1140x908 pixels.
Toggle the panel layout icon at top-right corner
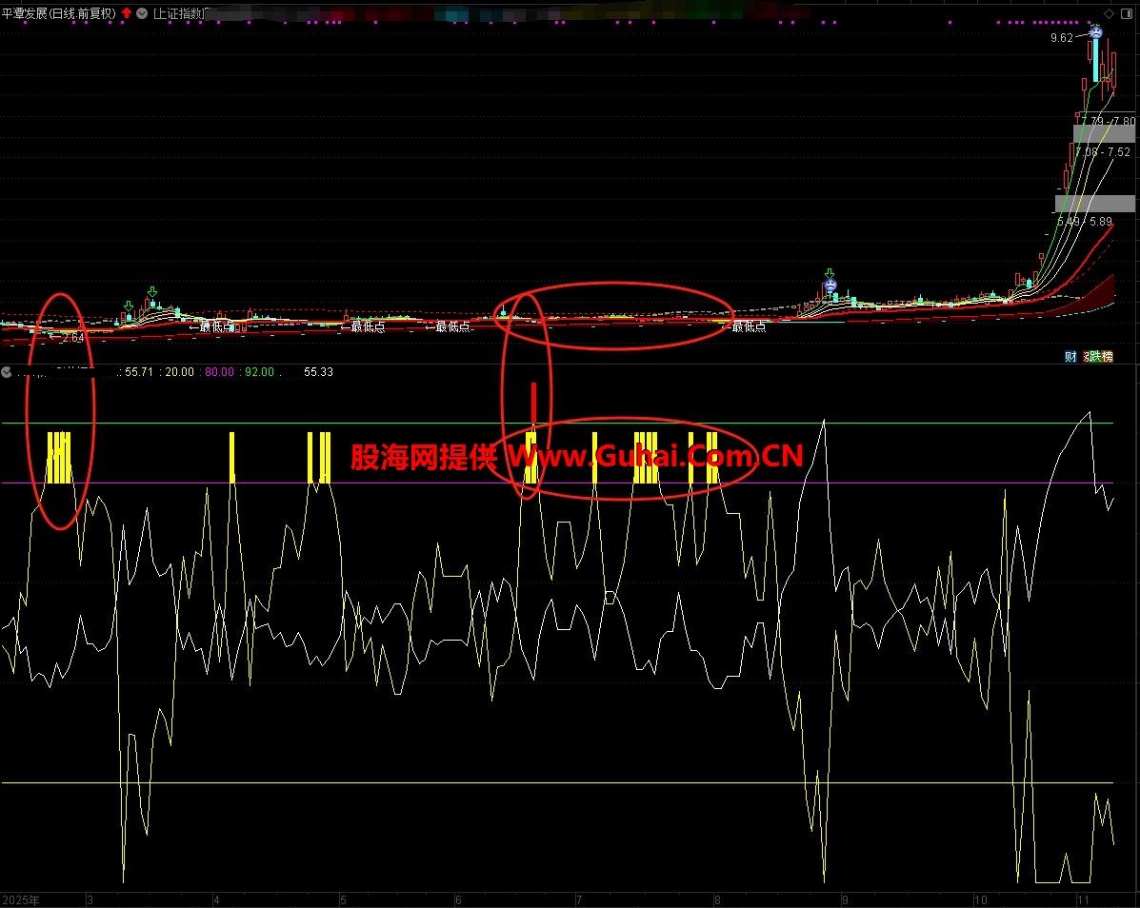1129,12
